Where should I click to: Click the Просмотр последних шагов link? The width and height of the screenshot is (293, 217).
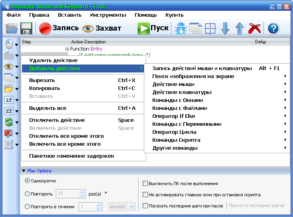pos(257,205)
